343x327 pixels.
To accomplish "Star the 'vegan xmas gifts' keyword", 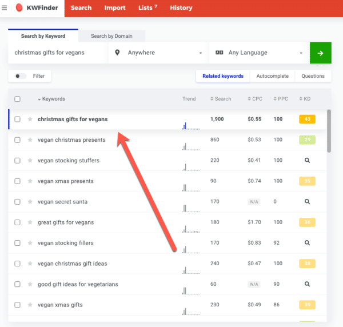I will (x=30, y=305).
